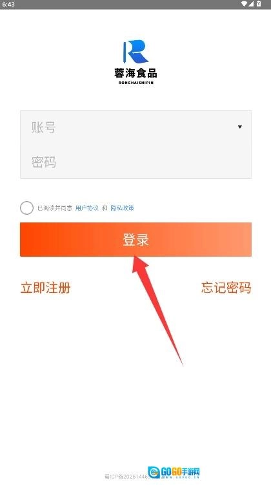Click the blue R logo icon
Screen dimensions: 271x485
click(135, 52)
